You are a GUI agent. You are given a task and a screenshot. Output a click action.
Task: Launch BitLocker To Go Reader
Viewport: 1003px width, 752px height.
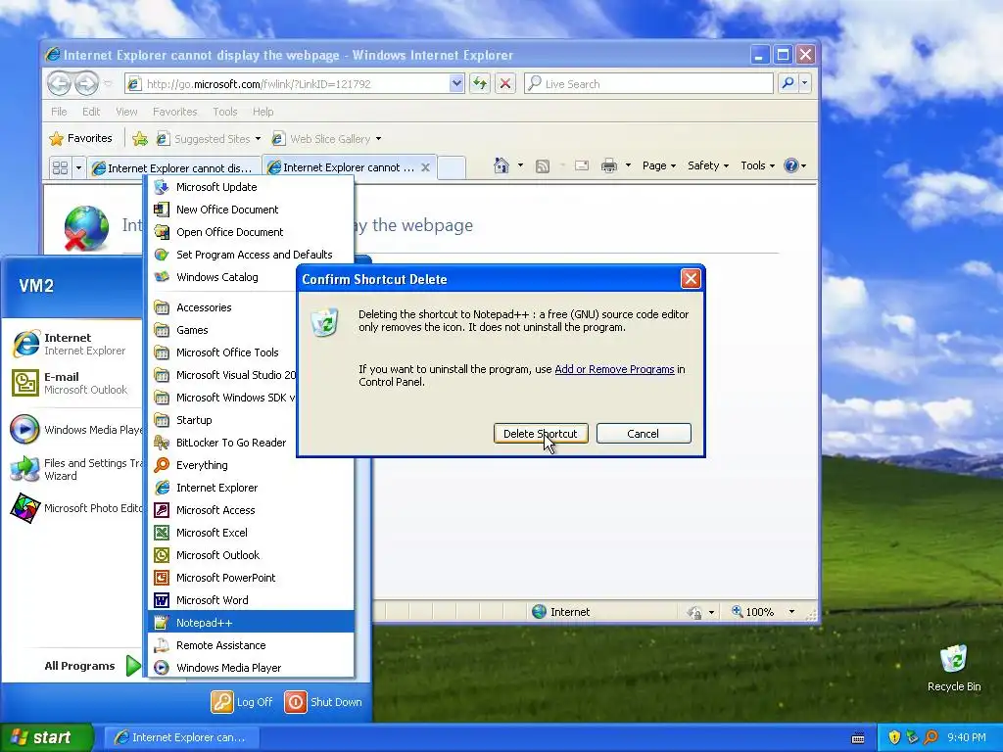(x=222, y=443)
